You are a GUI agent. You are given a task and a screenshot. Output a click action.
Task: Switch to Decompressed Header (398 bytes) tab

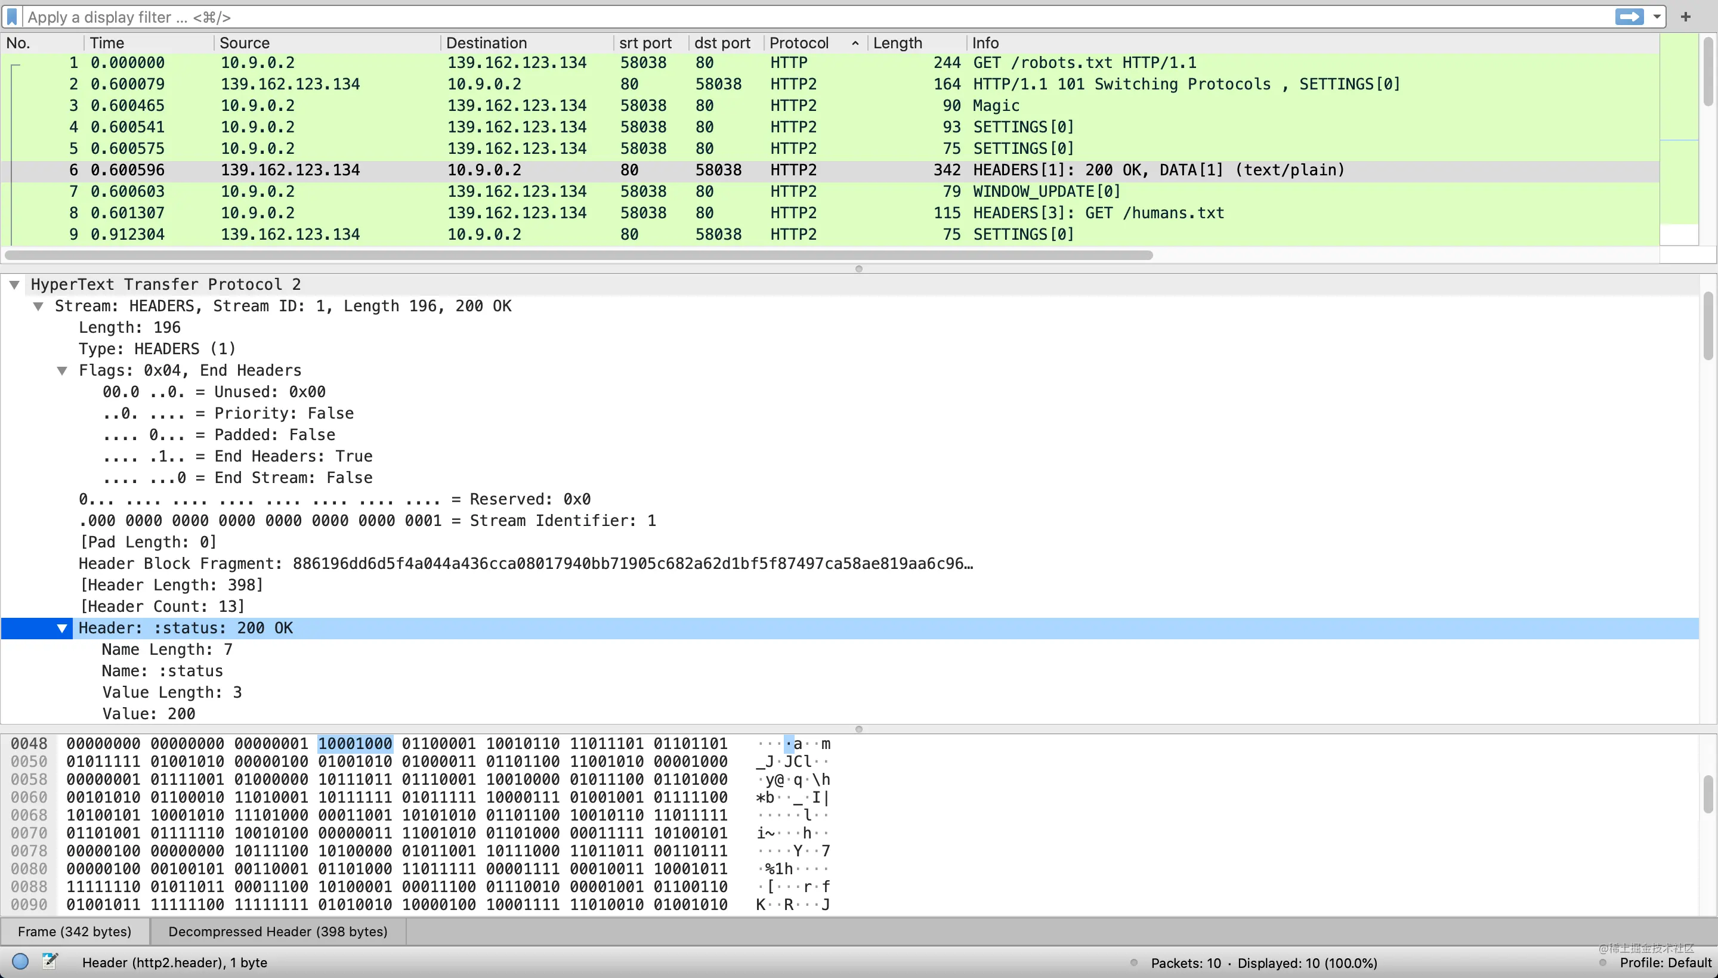click(x=278, y=931)
